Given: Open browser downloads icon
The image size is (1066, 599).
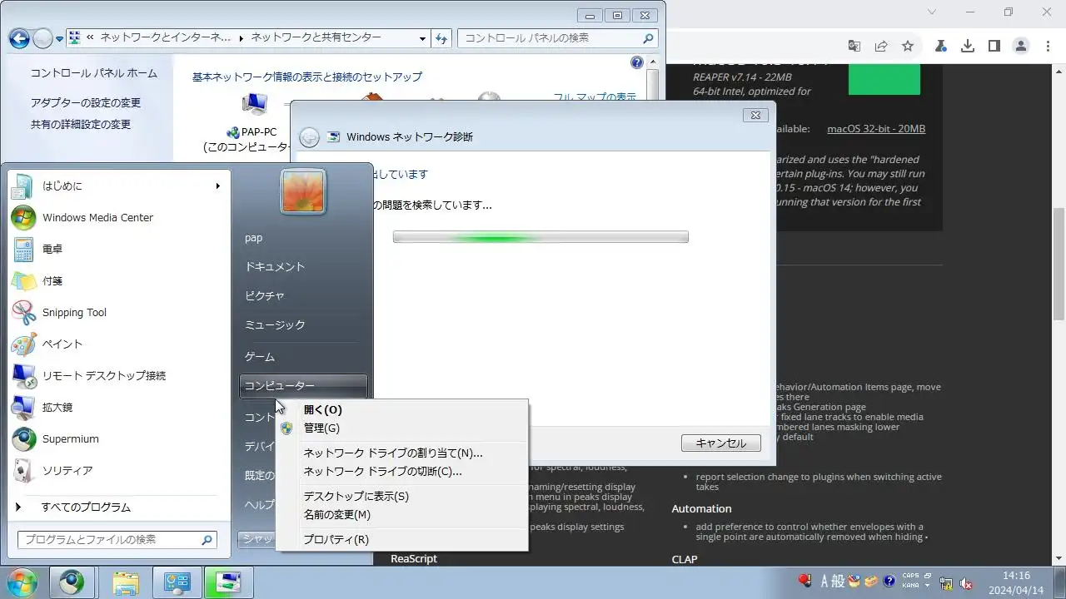Looking at the screenshot, I should pos(968,46).
